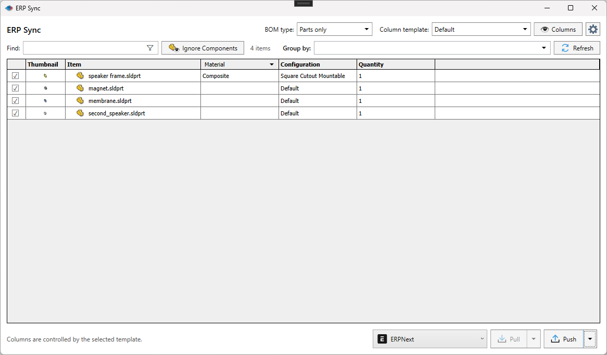This screenshot has width=607, height=355.
Task: Uncheck the speaker frame.sldprt row checkbox
Action: pos(16,76)
